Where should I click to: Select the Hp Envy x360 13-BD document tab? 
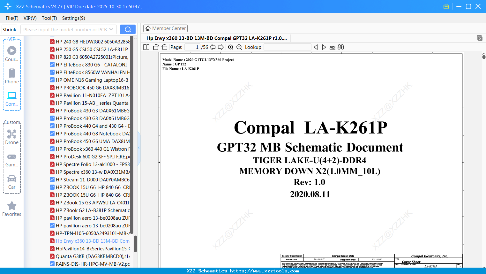pos(217,38)
